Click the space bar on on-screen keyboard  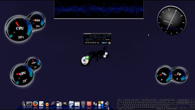145,108
